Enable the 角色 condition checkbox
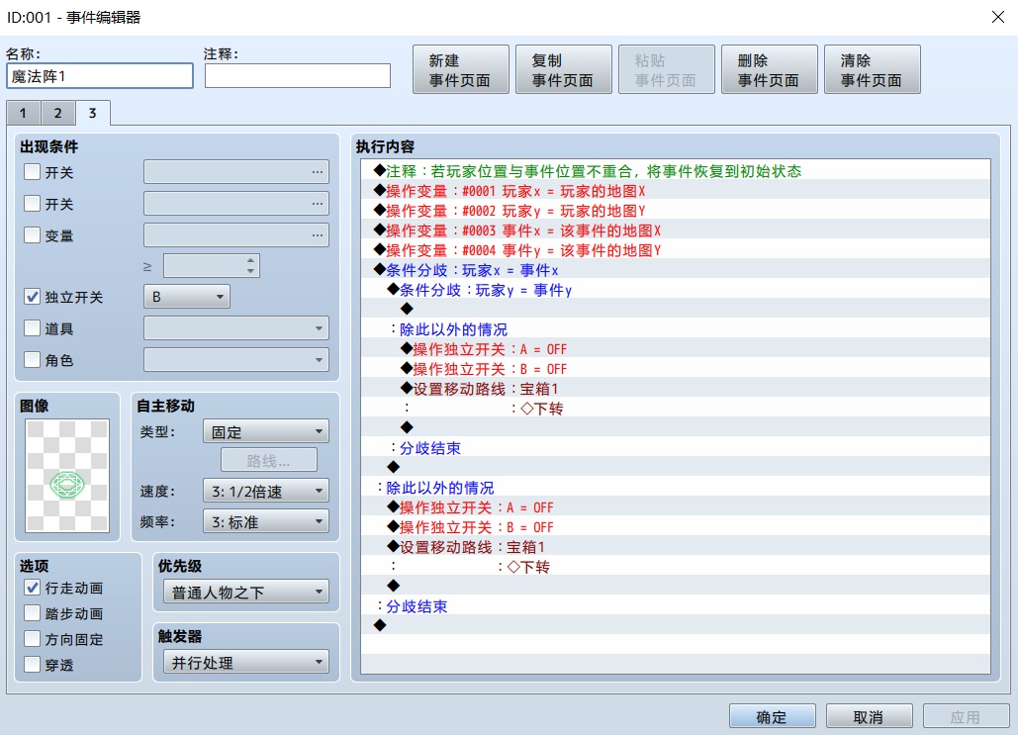Screen dimensions: 1018x735 coord(32,360)
